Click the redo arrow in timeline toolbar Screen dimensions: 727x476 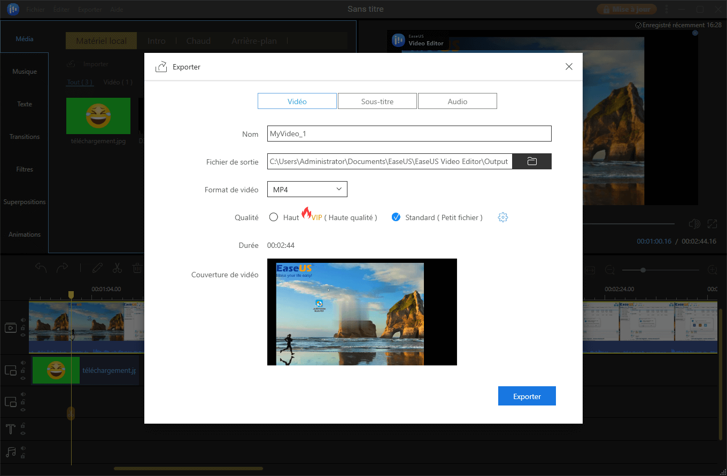pyautogui.click(x=63, y=268)
